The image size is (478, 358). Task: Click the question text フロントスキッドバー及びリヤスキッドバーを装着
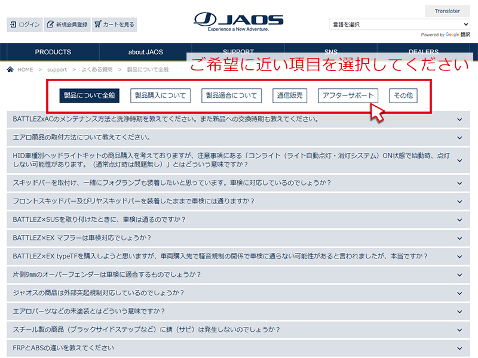[x=133, y=201]
